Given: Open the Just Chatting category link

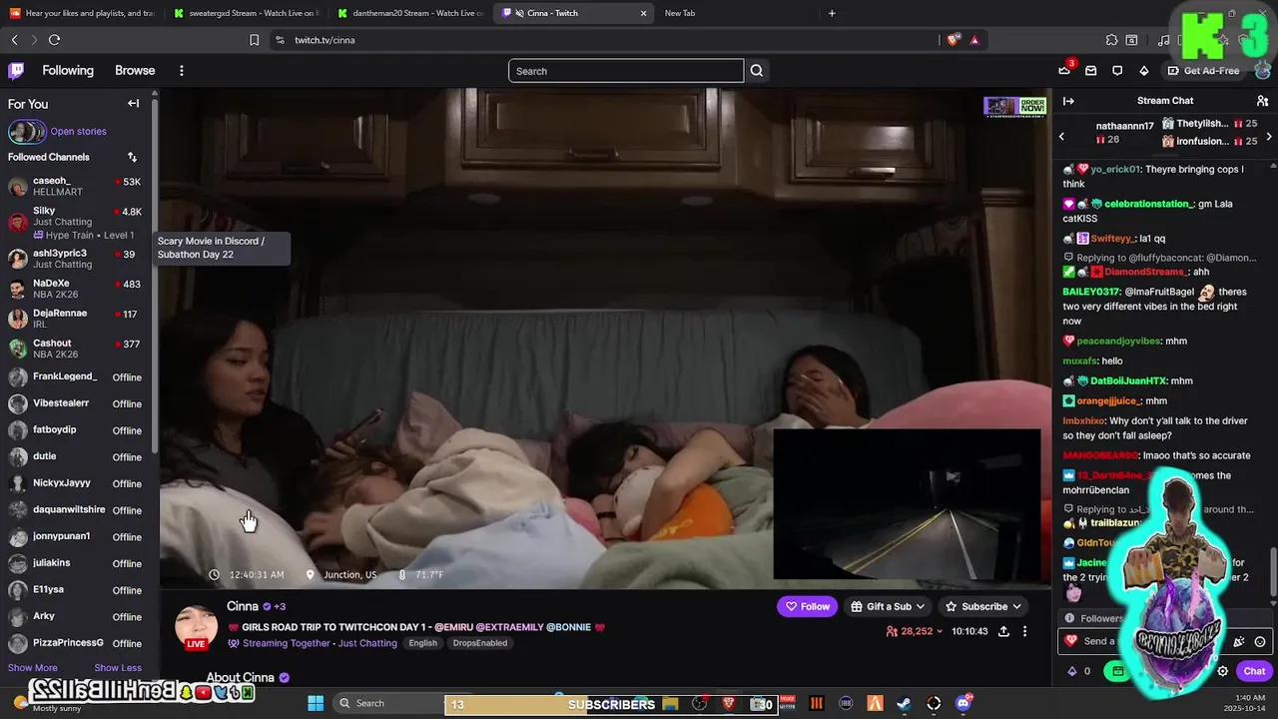Looking at the screenshot, I should [368, 643].
